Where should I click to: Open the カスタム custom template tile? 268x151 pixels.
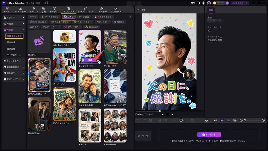[x=39, y=41]
